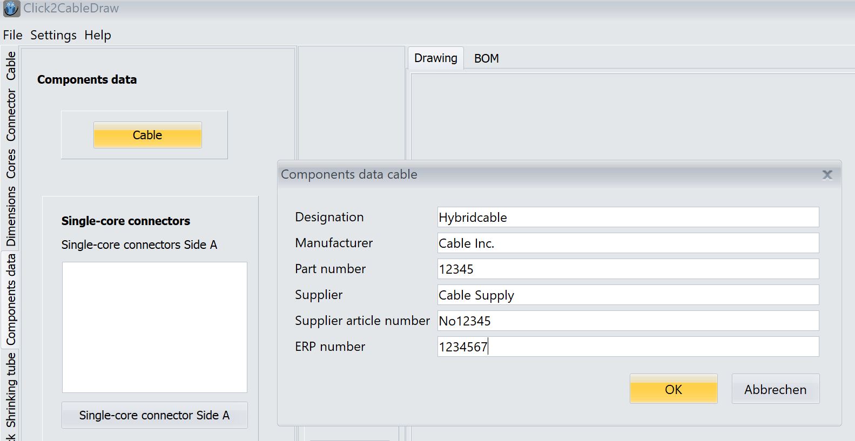Screen dimensions: 855x441
Task: Cancel with the Abbrechen button
Action: tap(775, 389)
